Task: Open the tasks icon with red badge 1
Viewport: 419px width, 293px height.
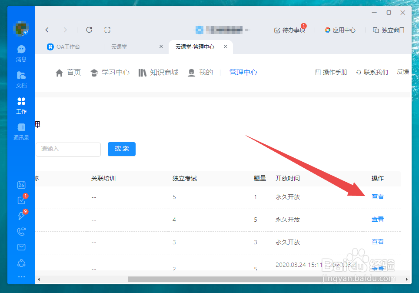Action: click(x=21, y=200)
